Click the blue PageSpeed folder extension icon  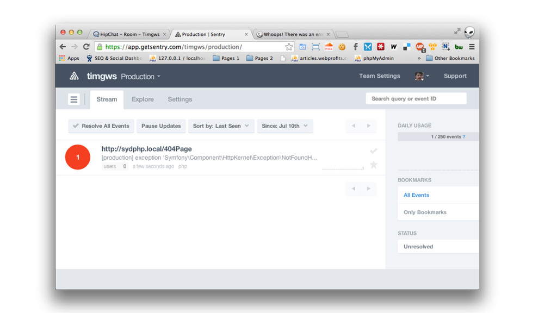click(302, 47)
